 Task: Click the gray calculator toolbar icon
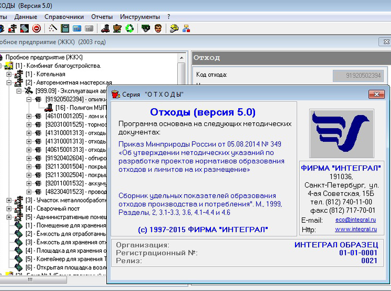[x=89, y=29]
